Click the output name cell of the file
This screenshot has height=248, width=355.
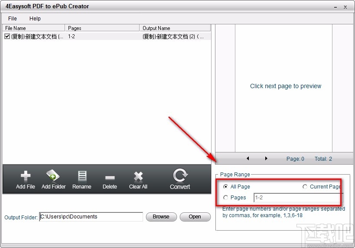coord(173,36)
